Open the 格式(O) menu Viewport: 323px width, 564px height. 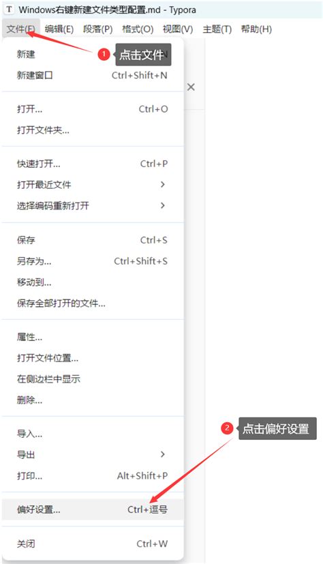(x=138, y=29)
